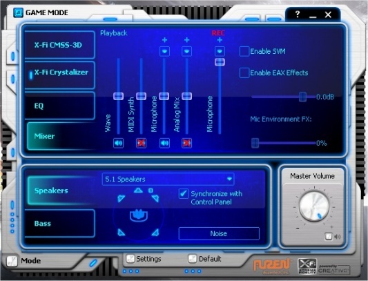
Task: Open dropdown above REC Microphone slider
Action: click(x=220, y=51)
